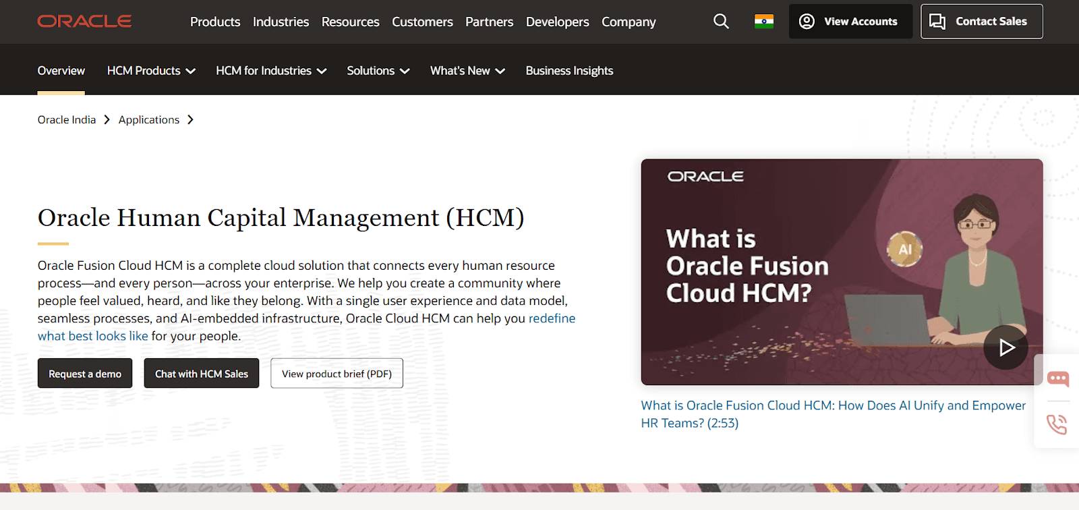1079x510 pixels.
Task: Click the View Accounts button
Action: pyautogui.click(x=850, y=22)
